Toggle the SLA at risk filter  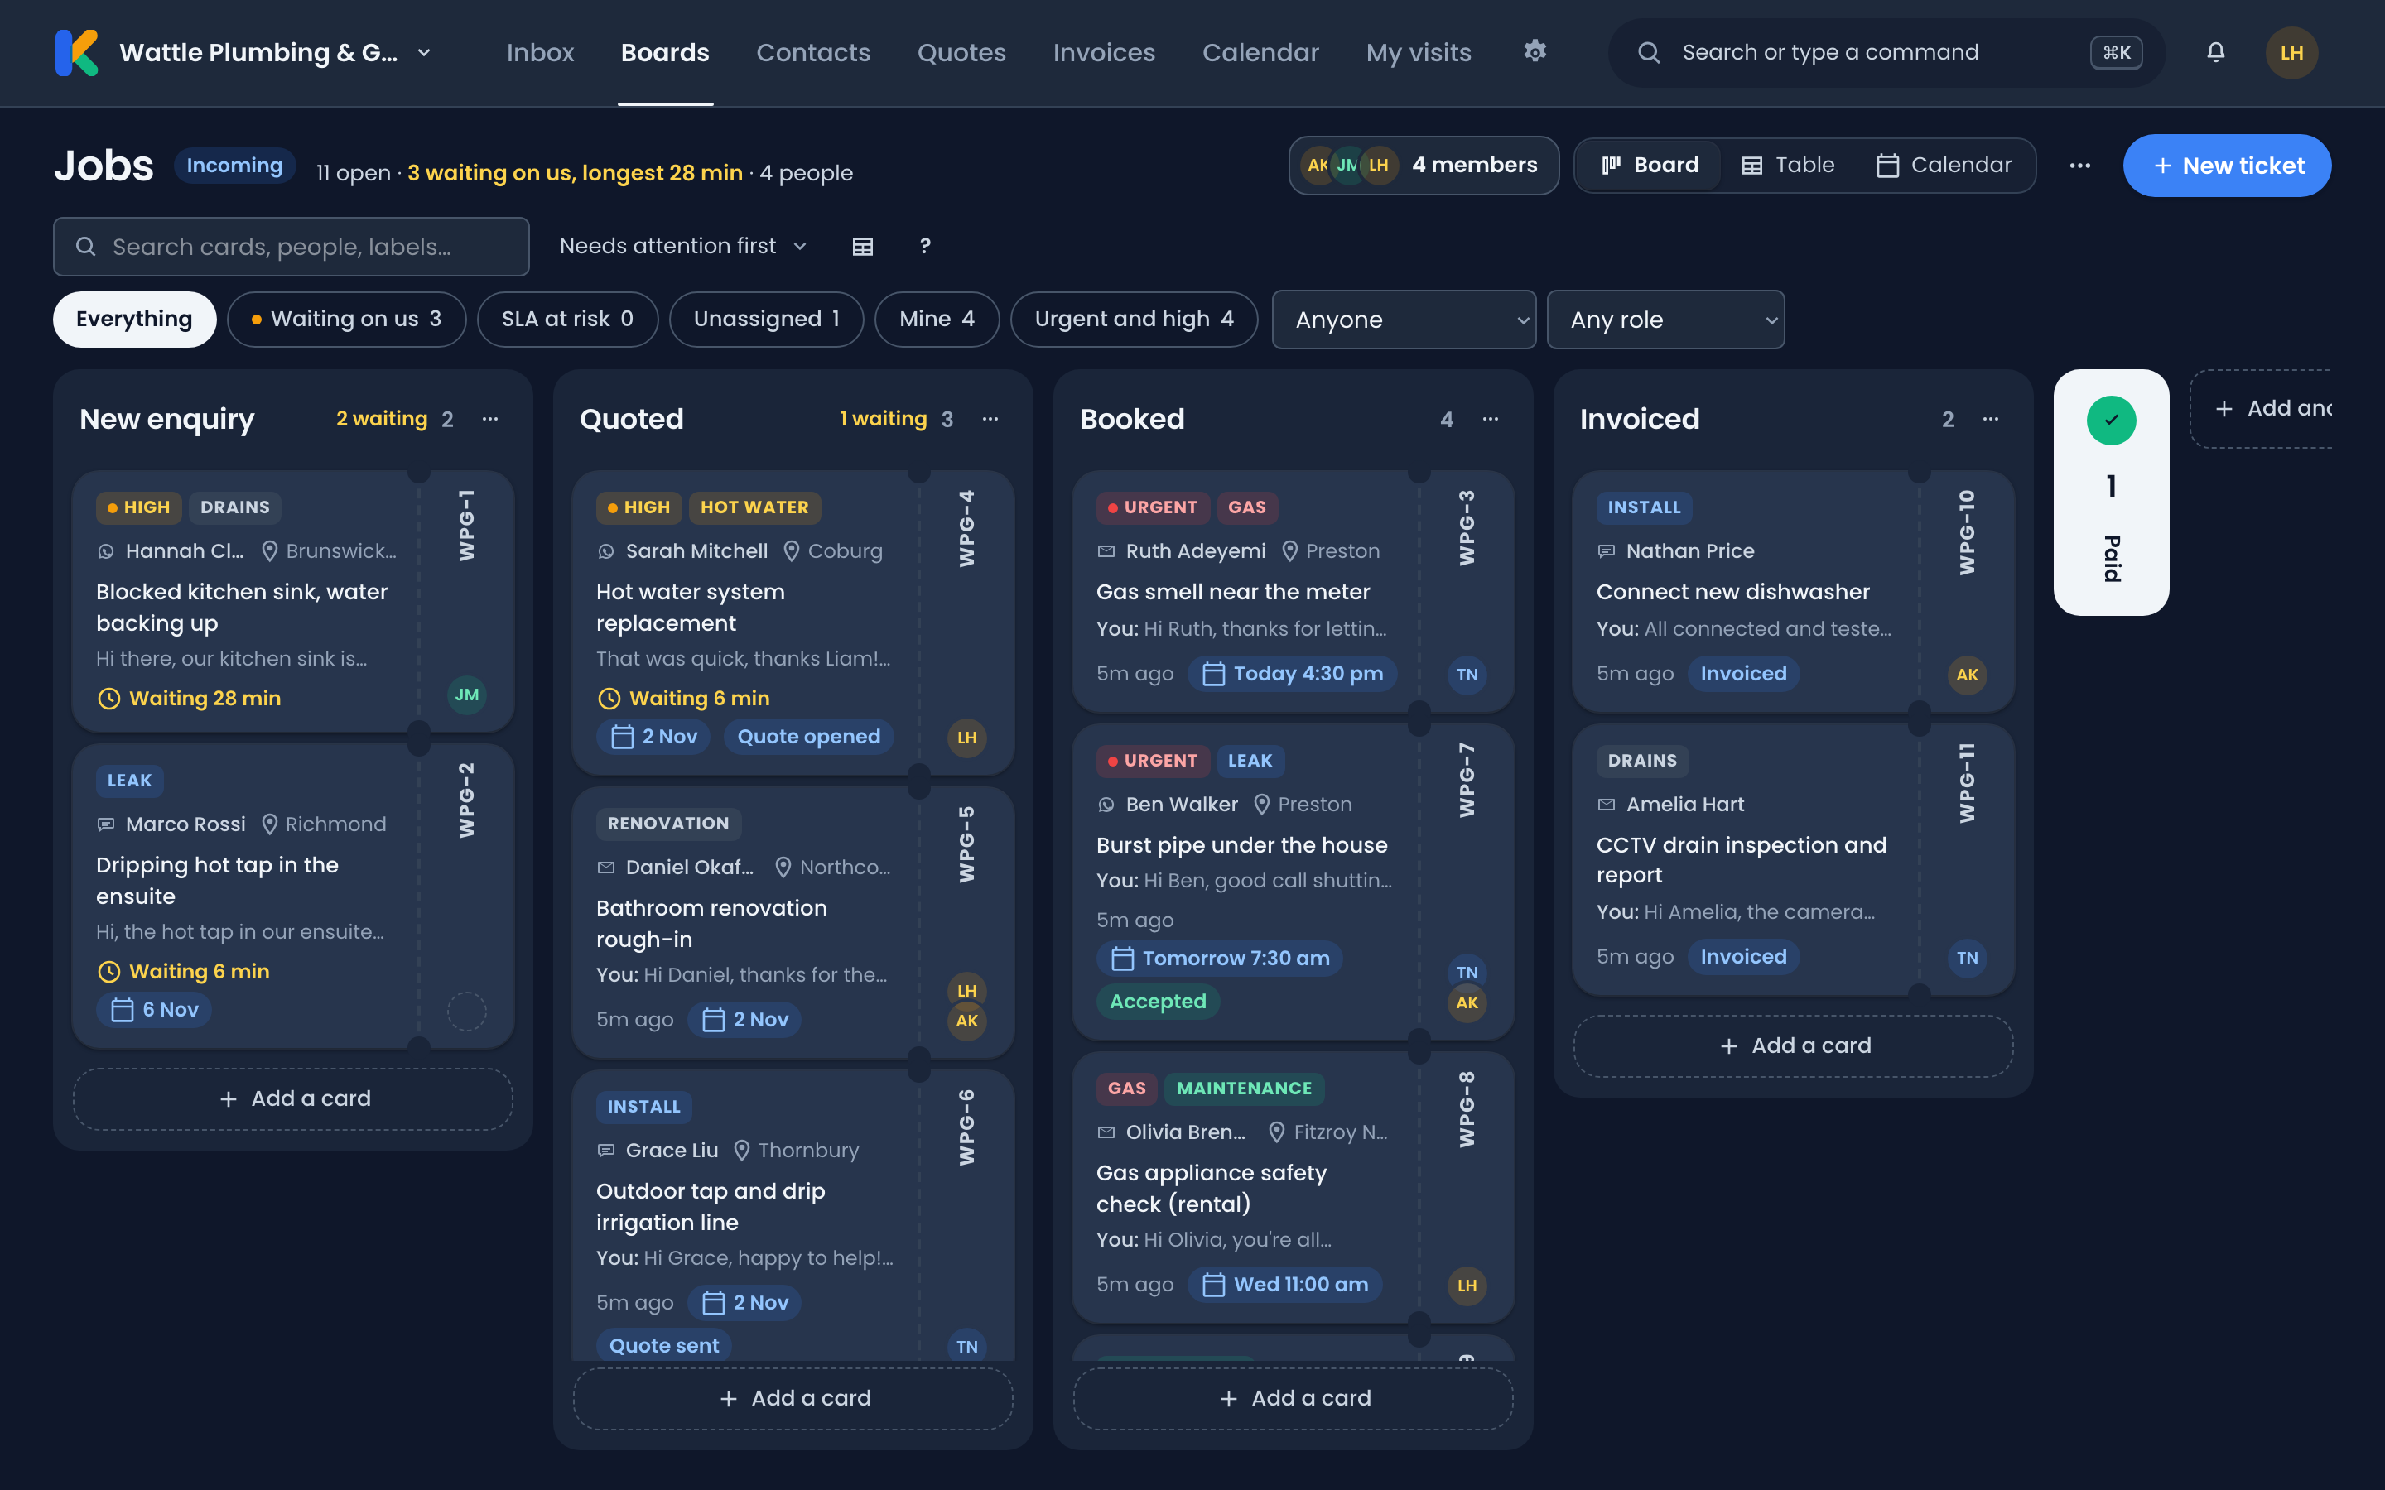pos(567,320)
